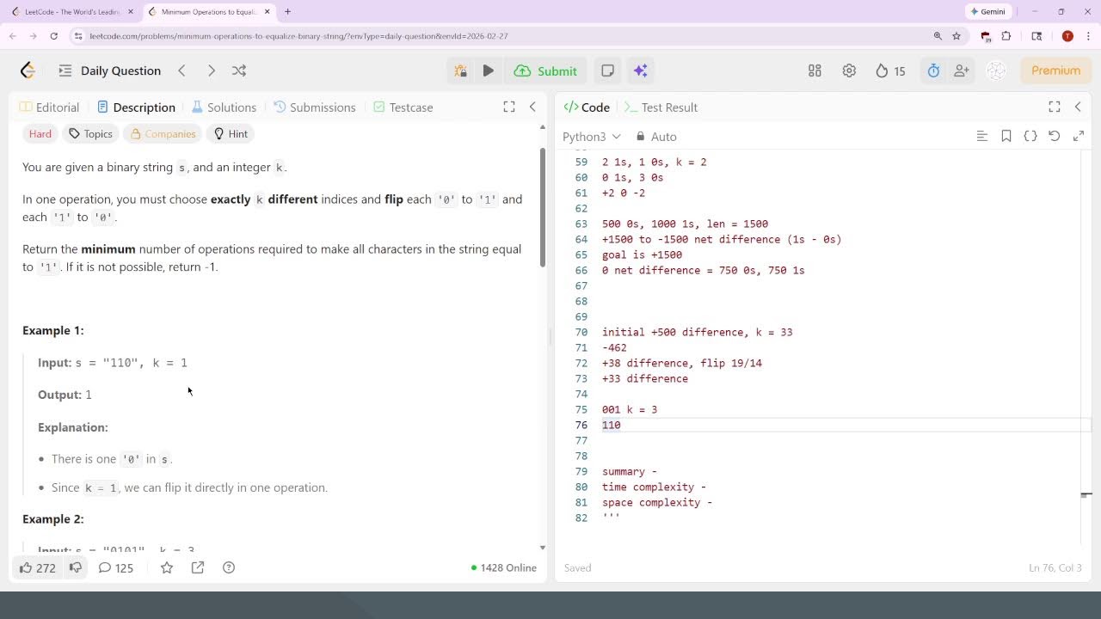Open the Testcase tab
This screenshot has width=1101, height=619.
403,107
